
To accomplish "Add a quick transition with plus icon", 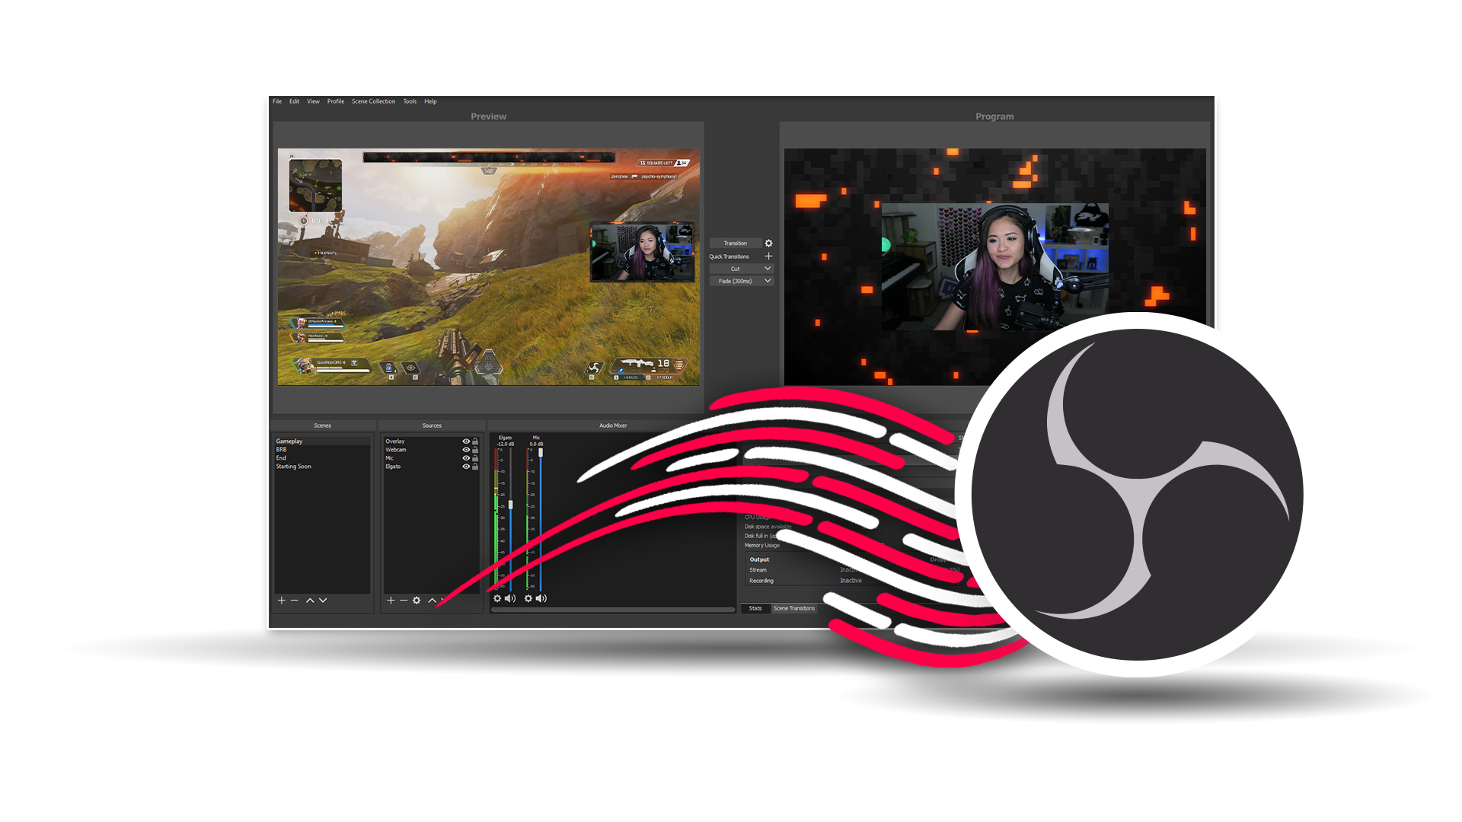I will (768, 256).
